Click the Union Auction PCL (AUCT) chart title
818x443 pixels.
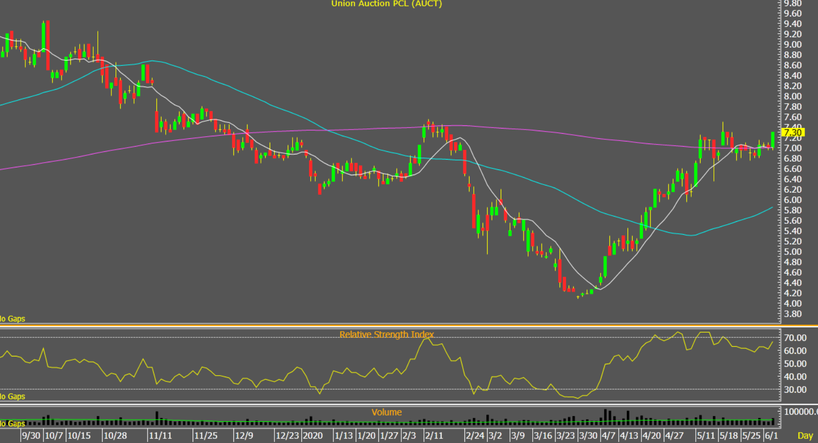pos(386,4)
